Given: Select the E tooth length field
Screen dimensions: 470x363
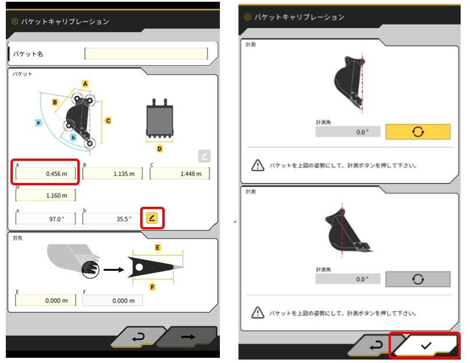Looking at the screenshot, I should click(x=45, y=300).
